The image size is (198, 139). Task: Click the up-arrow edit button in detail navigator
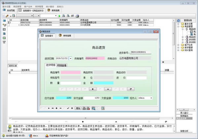coord(107,89)
